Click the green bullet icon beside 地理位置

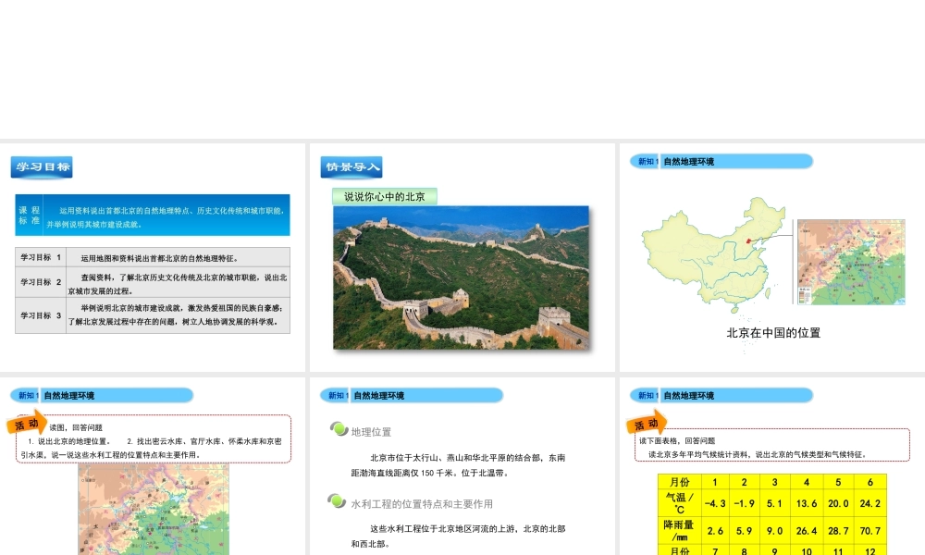(339, 429)
